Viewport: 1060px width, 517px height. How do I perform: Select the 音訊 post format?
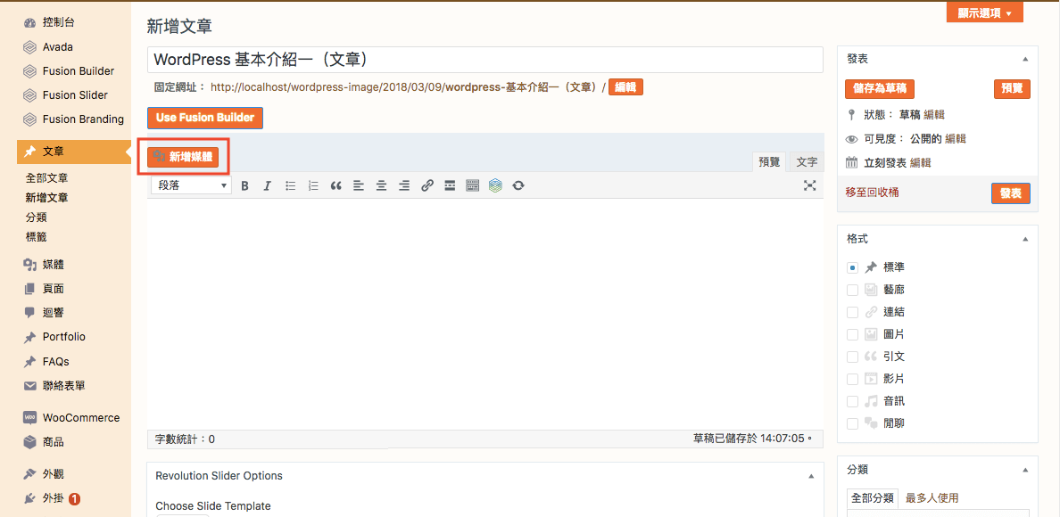[852, 401]
